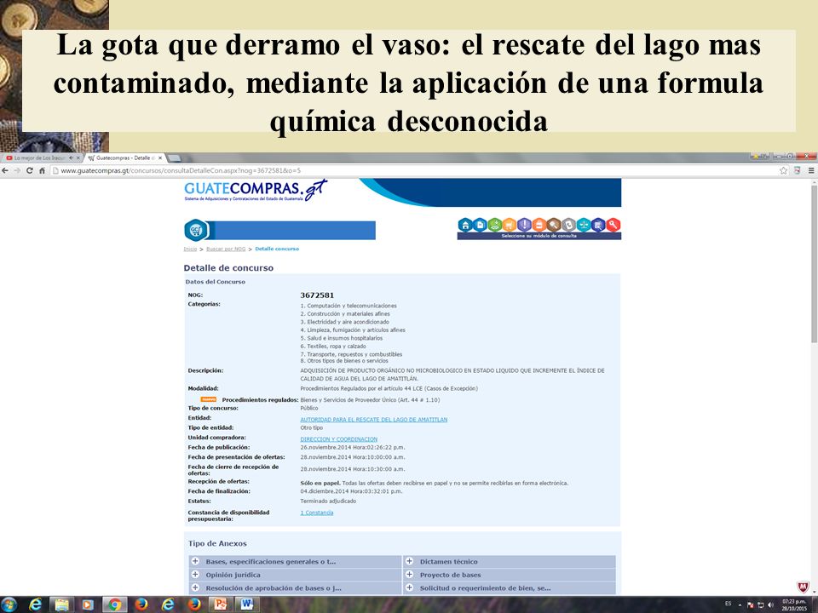Click category '4. Limpieza, fumigación y artículos afines'
The height and width of the screenshot is (613, 818).
[353, 330]
